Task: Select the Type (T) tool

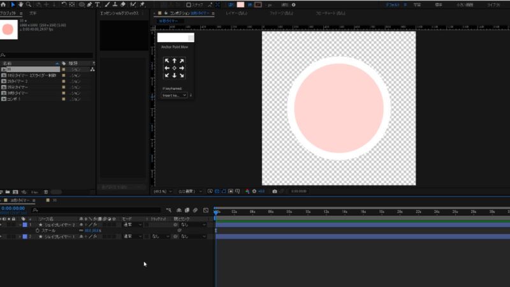Action: tap(97, 4)
